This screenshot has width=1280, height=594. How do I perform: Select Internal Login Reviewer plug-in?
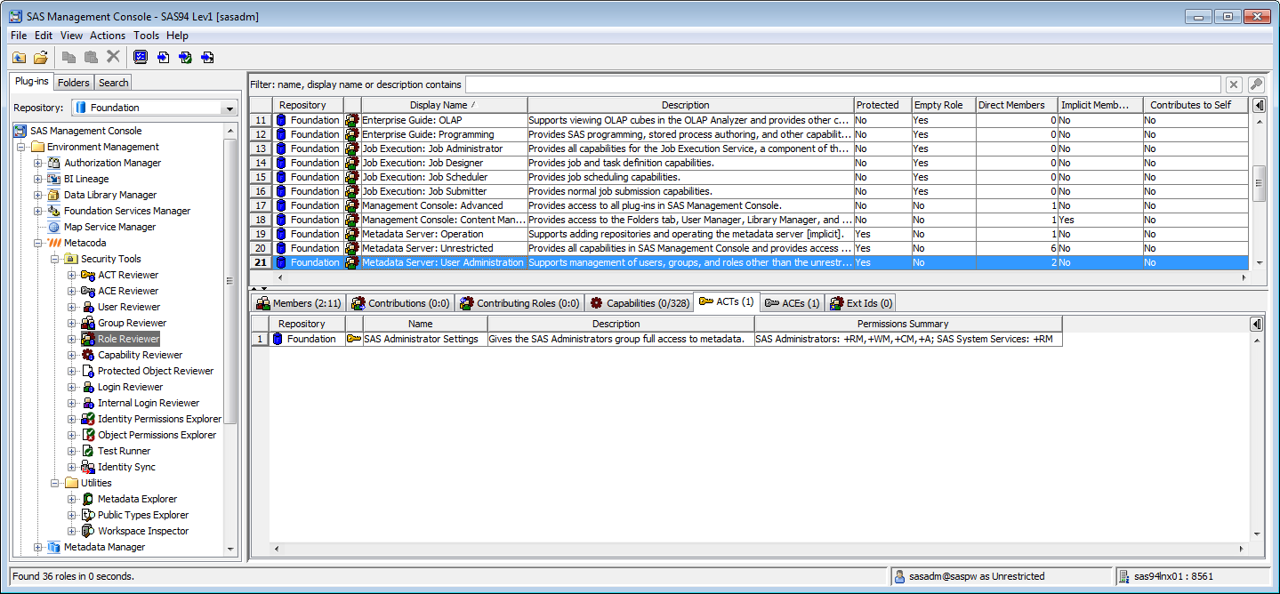click(x=149, y=403)
